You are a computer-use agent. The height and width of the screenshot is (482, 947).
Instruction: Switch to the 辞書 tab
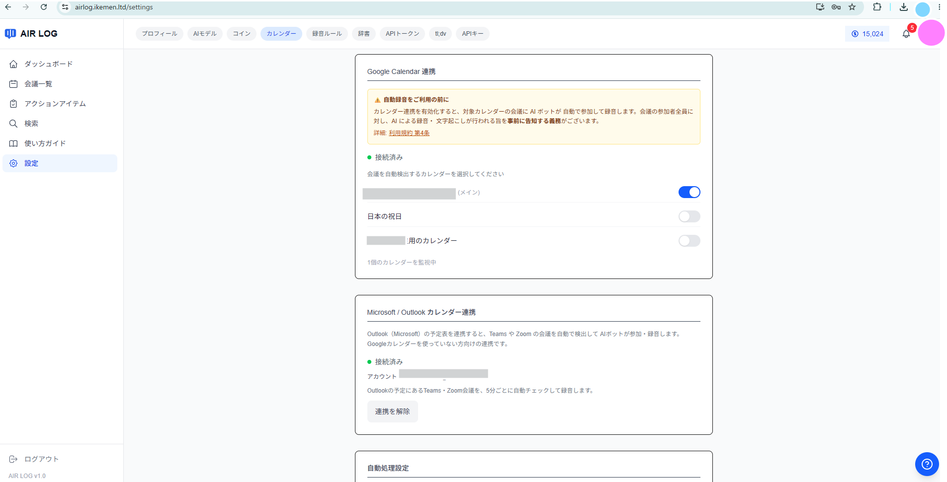pyautogui.click(x=364, y=34)
